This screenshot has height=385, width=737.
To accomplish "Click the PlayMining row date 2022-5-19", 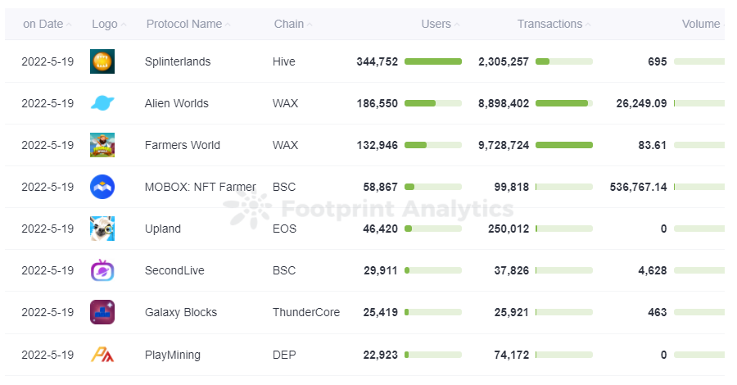I will pyautogui.click(x=47, y=355).
